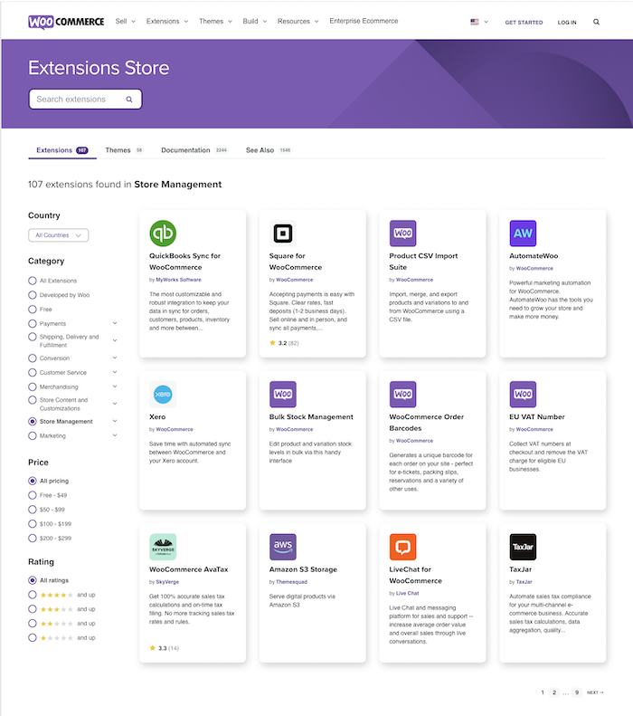Click the star rating on WooCommerce AvaTax
This screenshot has width=633, height=716.
pos(165,648)
